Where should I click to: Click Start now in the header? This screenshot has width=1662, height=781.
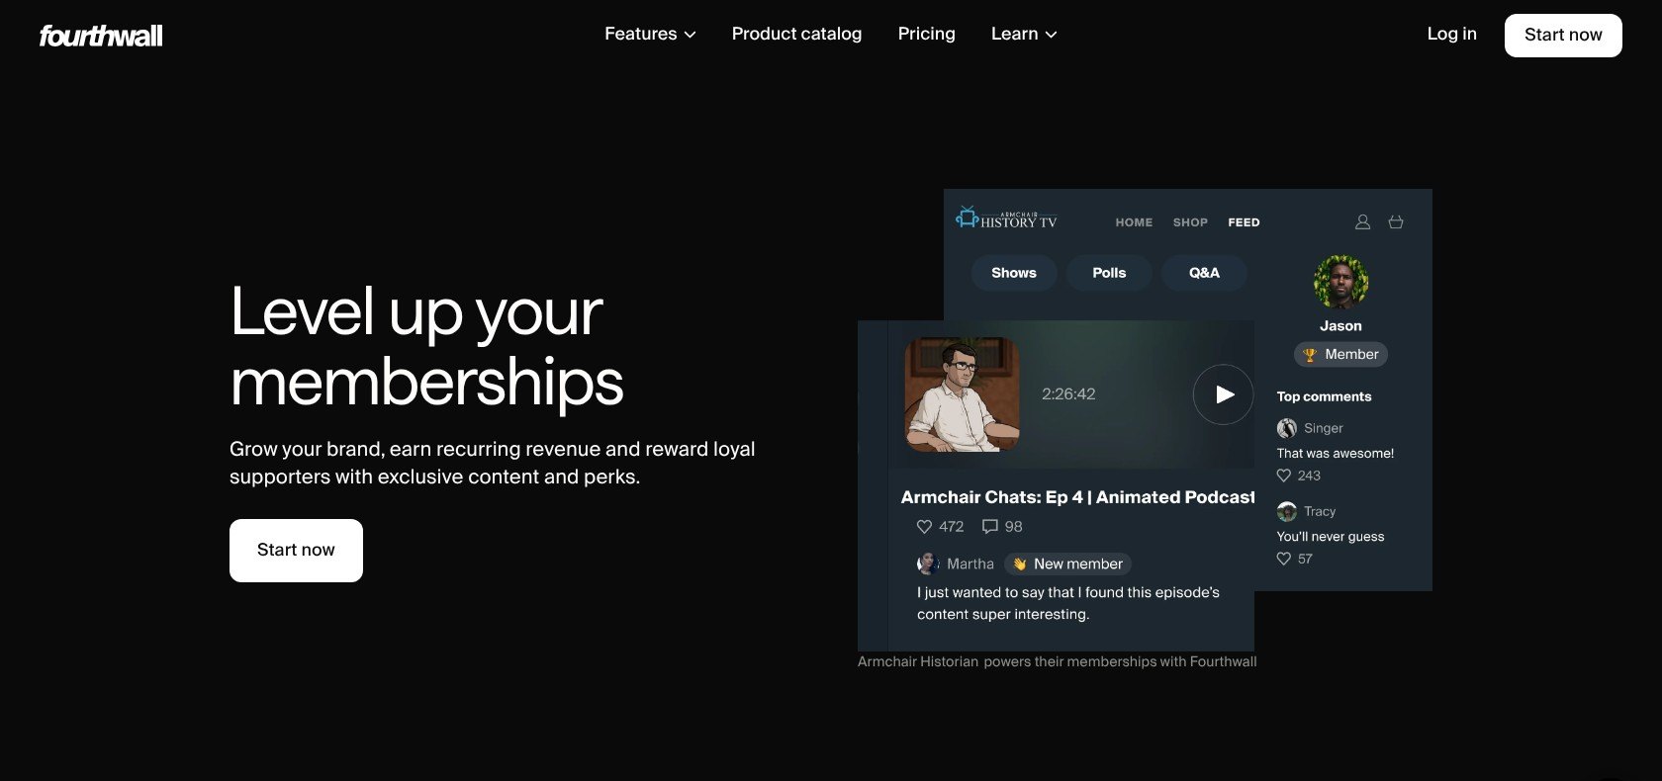1563,36
